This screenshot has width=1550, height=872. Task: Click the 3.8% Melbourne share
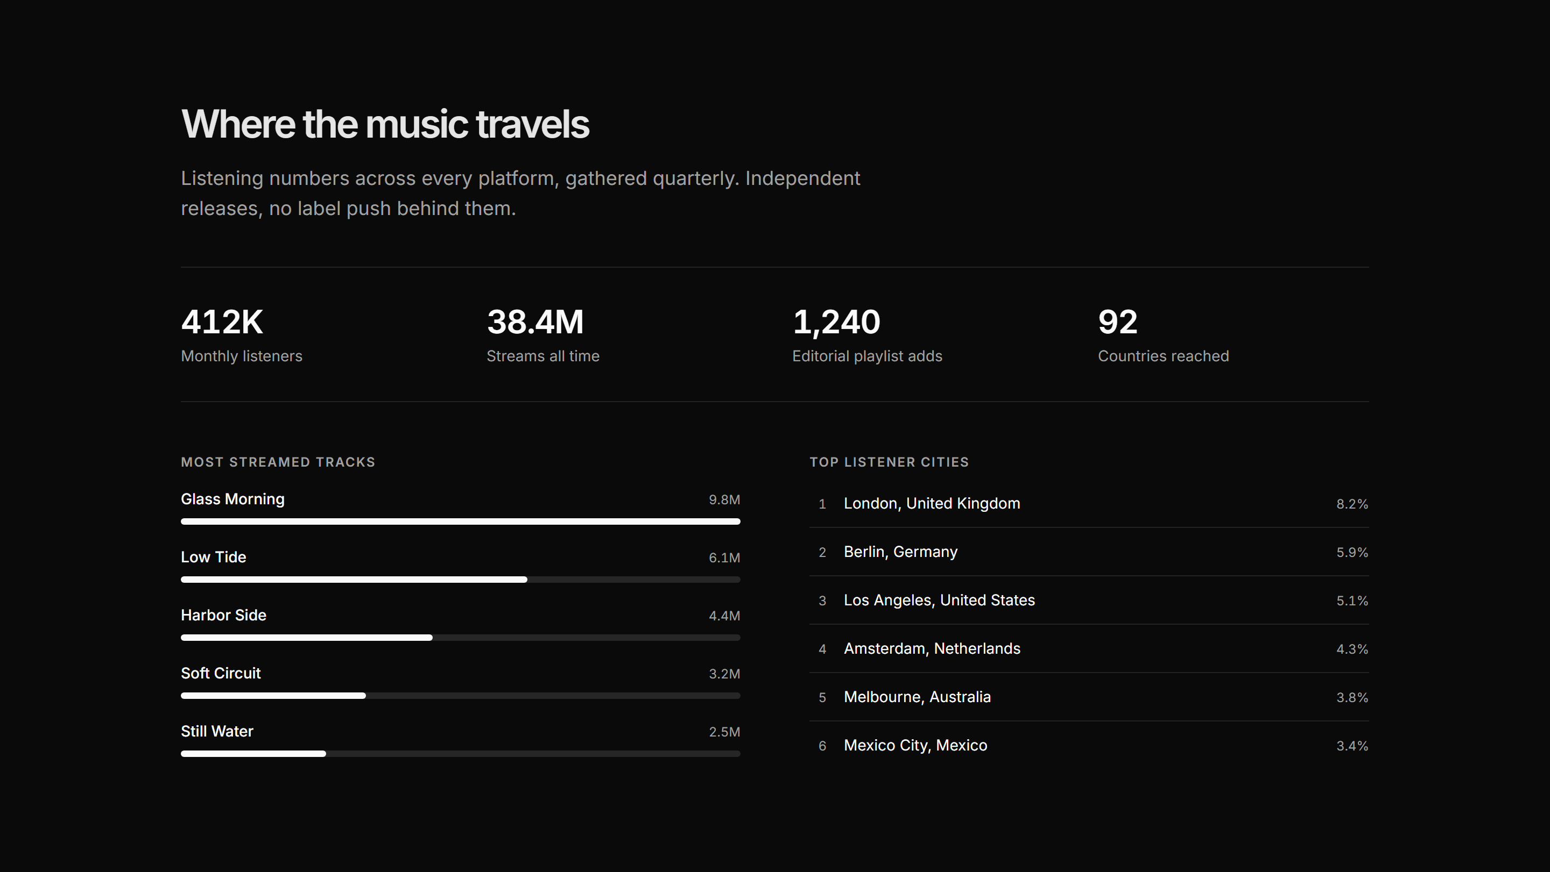1352,698
